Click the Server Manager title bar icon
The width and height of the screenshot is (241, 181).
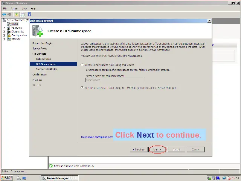[x=3, y=3]
